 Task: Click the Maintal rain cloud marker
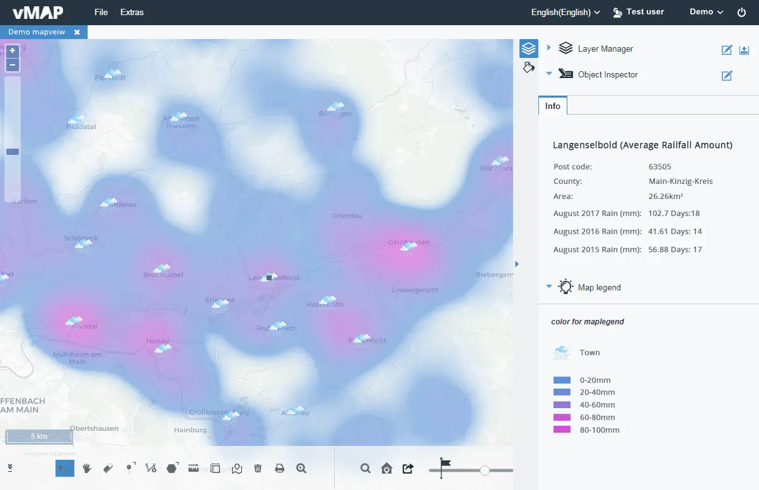74,322
